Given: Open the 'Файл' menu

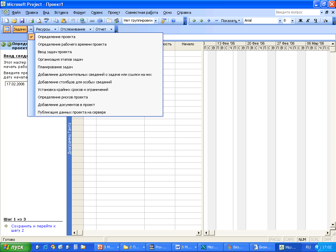Looking at the screenshot, I should pyautogui.click(x=16, y=12).
